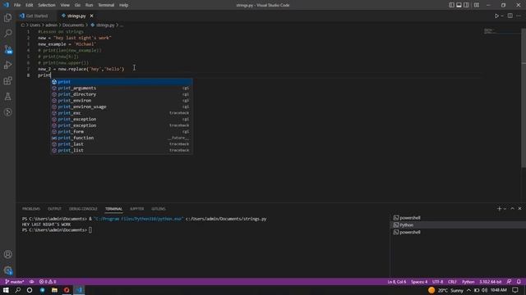Close the strings.py tab
526x295 pixels.
coord(91,16)
